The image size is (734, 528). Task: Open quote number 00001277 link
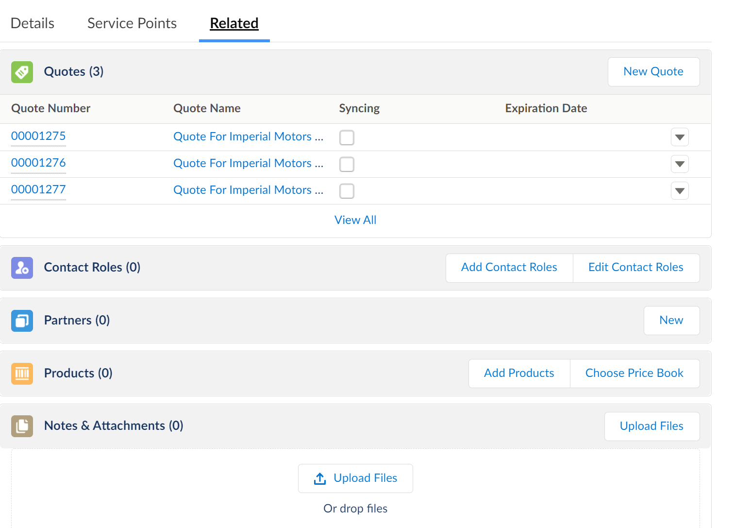pyautogui.click(x=38, y=189)
